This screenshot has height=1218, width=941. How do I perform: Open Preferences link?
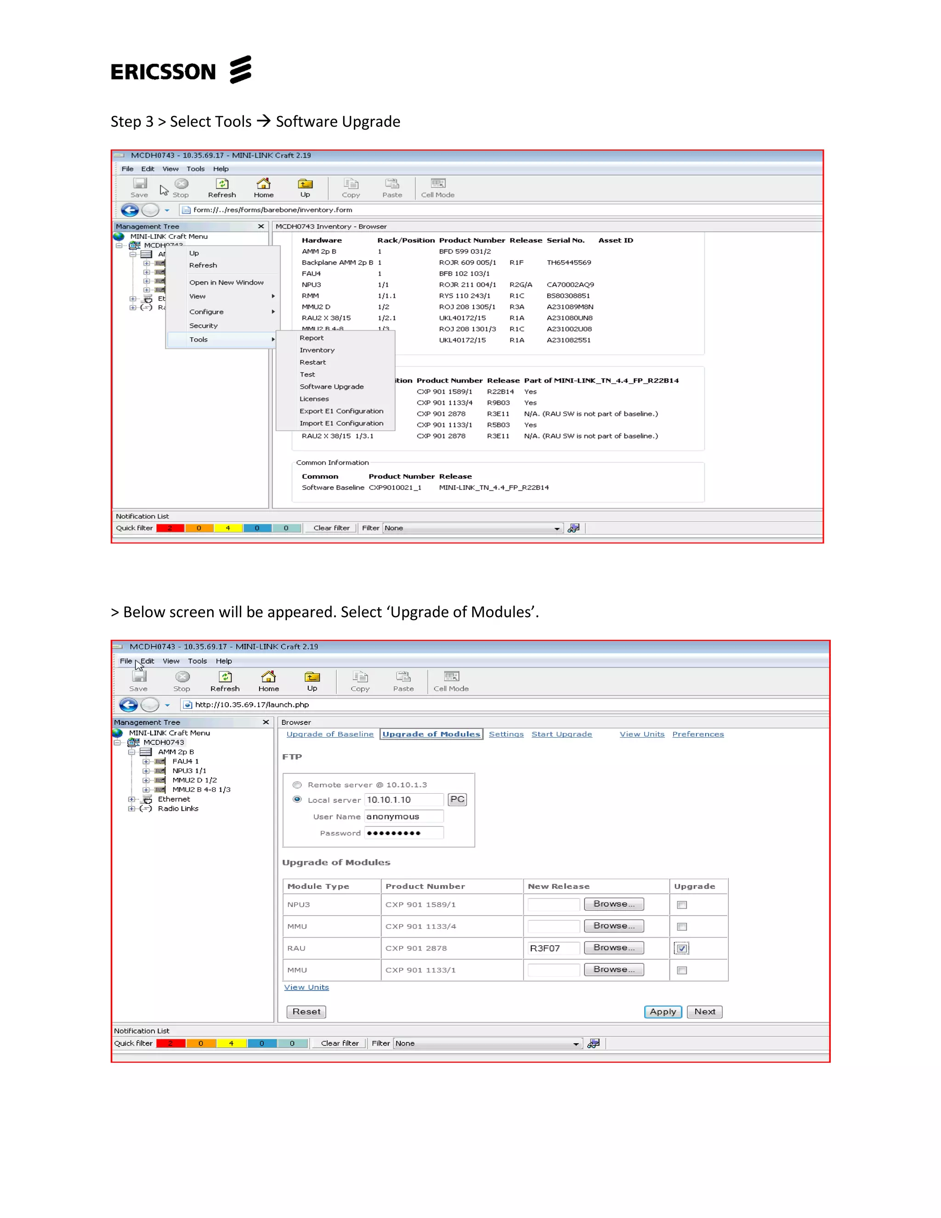pyautogui.click(x=698, y=734)
